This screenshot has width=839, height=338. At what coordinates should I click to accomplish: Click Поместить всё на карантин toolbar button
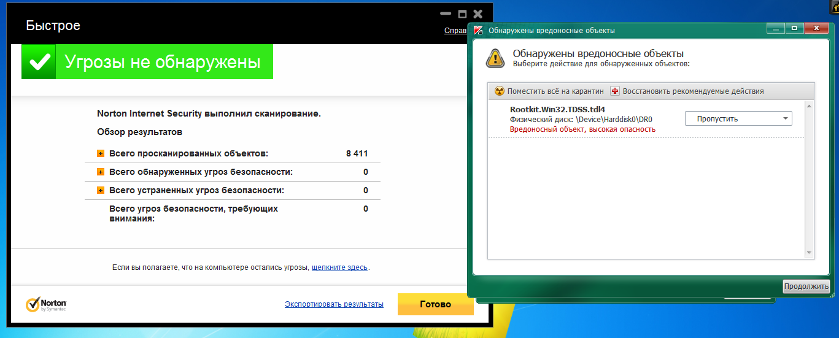pyautogui.click(x=549, y=91)
